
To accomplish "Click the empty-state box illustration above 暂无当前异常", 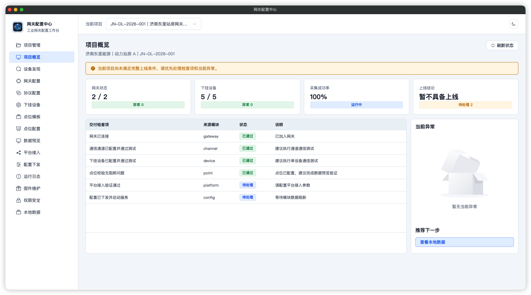I will 464,173.
